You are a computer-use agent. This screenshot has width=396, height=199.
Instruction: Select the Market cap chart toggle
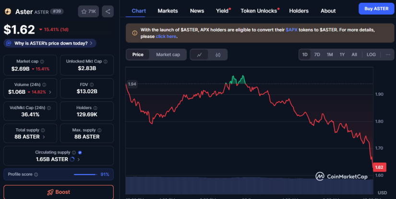168,55
